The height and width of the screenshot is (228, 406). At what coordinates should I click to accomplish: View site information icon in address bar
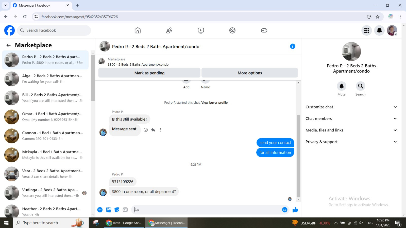[36, 17]
